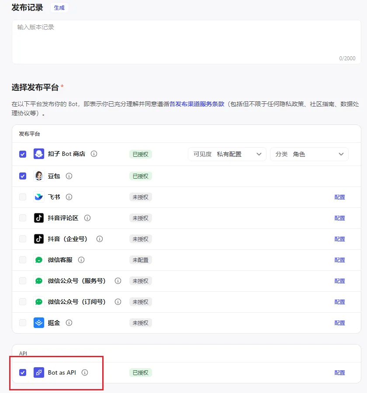Click the 微信公众号（服务号）WeChat icon
The image size is (367, 393).
point(39,281)
